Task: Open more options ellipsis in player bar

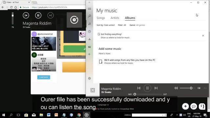Action: [205, 88]
